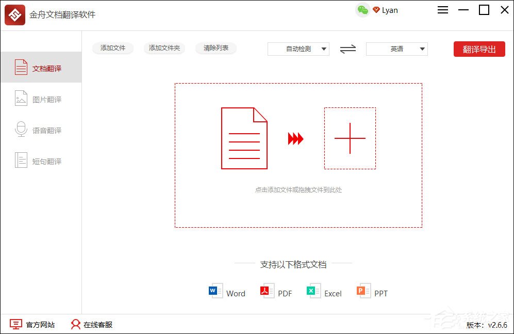Viewport: 514px width, 334px height.
Task: Click the red 翻译导出 button
Action: (x=479, y=49)
